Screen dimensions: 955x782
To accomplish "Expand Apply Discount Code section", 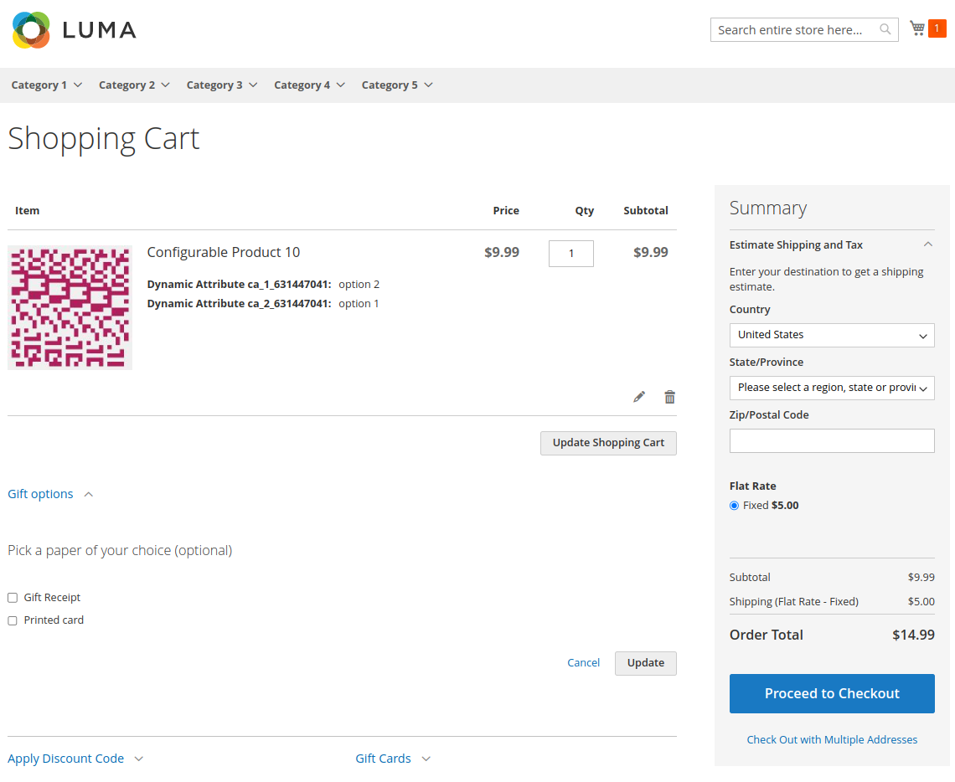I will tap(75, 759).
